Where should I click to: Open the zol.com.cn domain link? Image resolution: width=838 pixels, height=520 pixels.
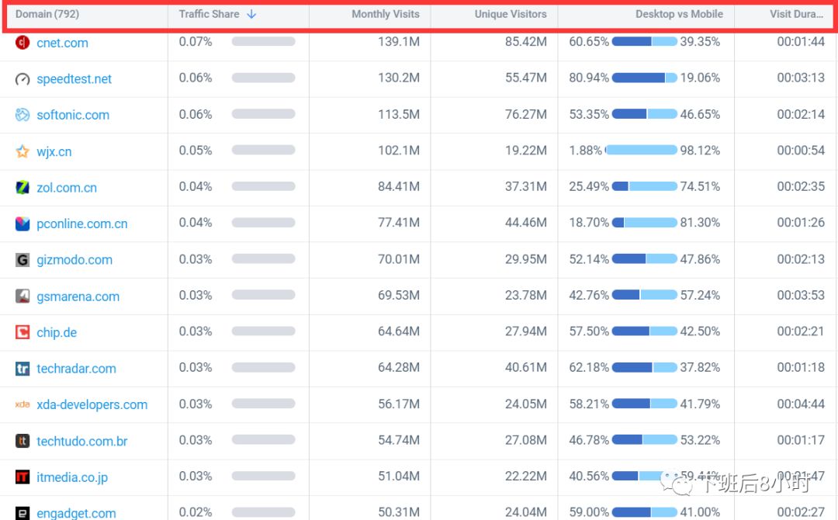tap(67, 188)
